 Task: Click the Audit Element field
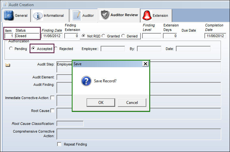(64, 77)
